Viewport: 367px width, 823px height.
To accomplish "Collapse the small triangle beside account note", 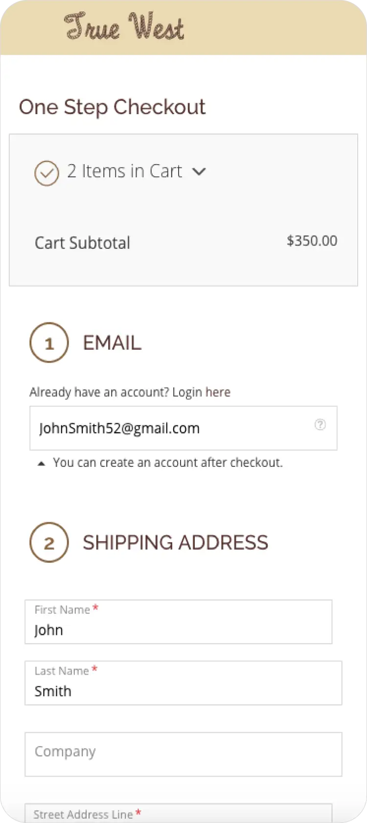I will (x=42, y=463).
